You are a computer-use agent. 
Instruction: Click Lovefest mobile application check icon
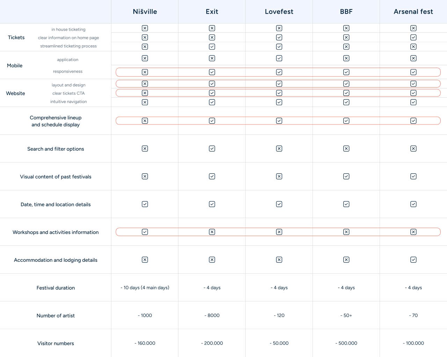(x=279, y=58)
